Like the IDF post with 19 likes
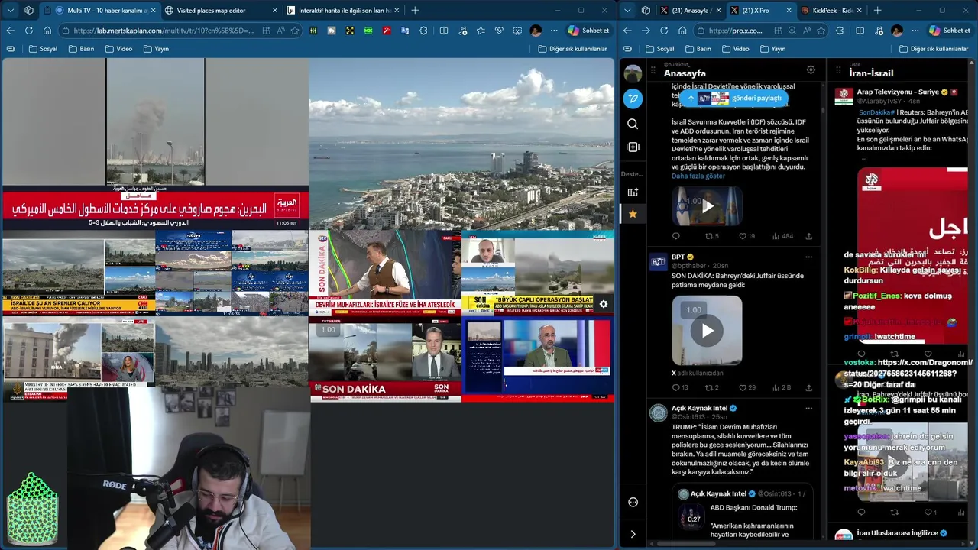The height and width of the screenshot is (550, 978). pyautogui.click(x=746, y=236)
